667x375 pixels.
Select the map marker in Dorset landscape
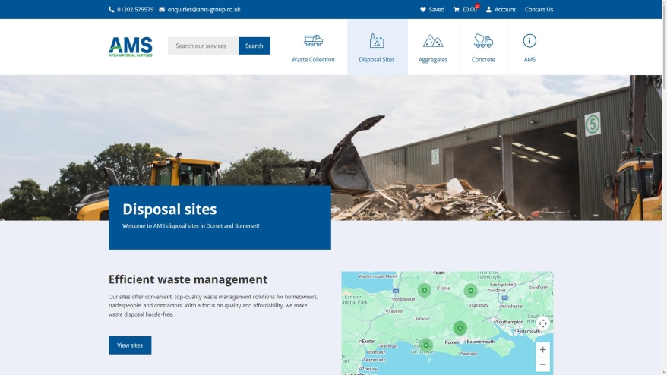click(426, 345)
